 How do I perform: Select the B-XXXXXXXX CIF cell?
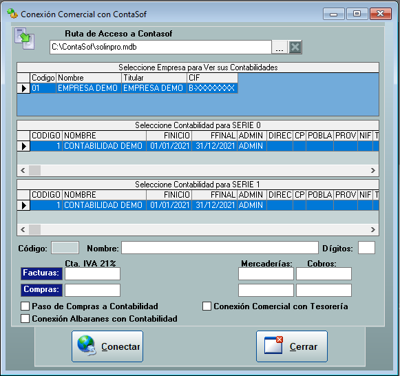tap(213, 88)
